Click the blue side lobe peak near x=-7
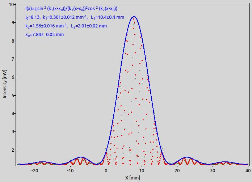This screenshot has width=252, height=182. pos(81,157)
